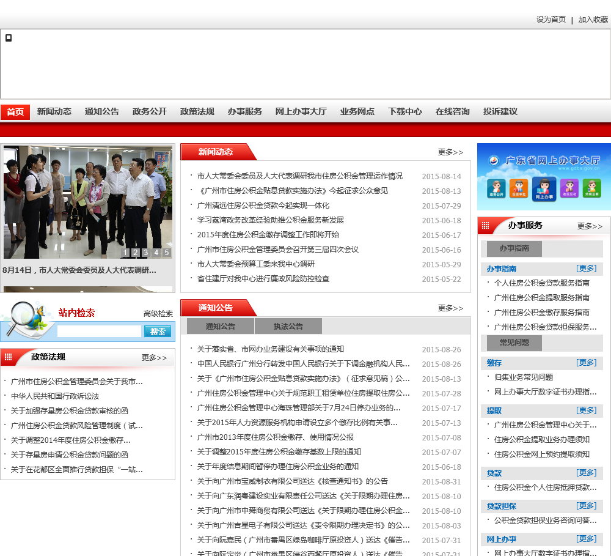This screenshot has height=556, width=611.
Task: Click the red grid icon beside 办事服务
Action: click(x=485, y=226)
